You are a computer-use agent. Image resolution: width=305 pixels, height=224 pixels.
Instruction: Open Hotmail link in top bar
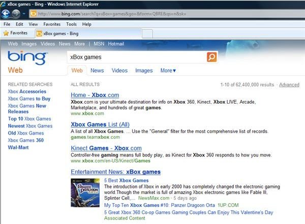coord(116,44)
